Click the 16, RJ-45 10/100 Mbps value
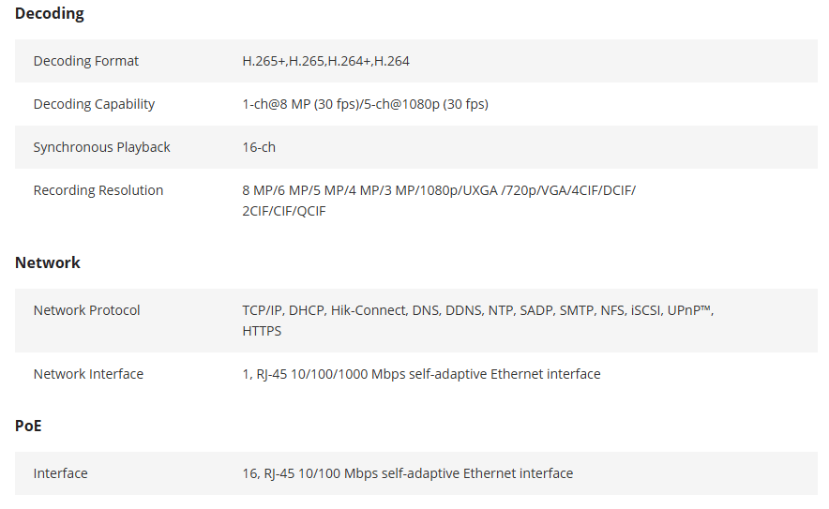The image size is (829, 509). tap(407, 473)
